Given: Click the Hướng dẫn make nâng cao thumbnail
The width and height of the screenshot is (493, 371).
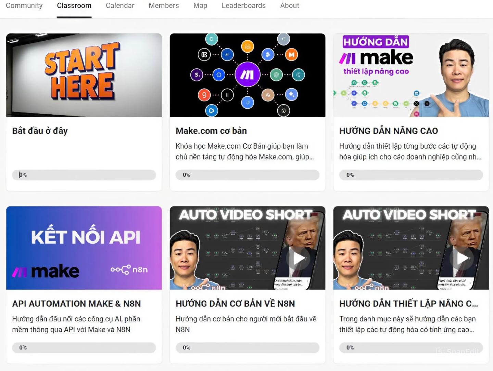Looking at the screenshot, I should pos(411,75).
